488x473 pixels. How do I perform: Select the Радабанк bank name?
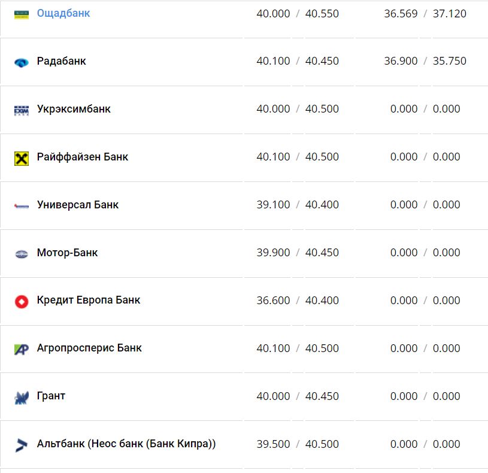coord(61,61)
